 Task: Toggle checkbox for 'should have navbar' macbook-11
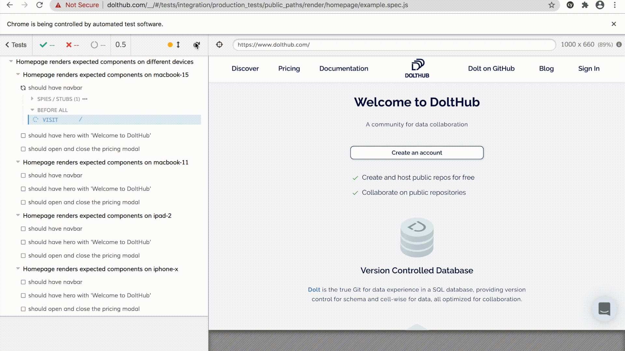coord(24,175)
